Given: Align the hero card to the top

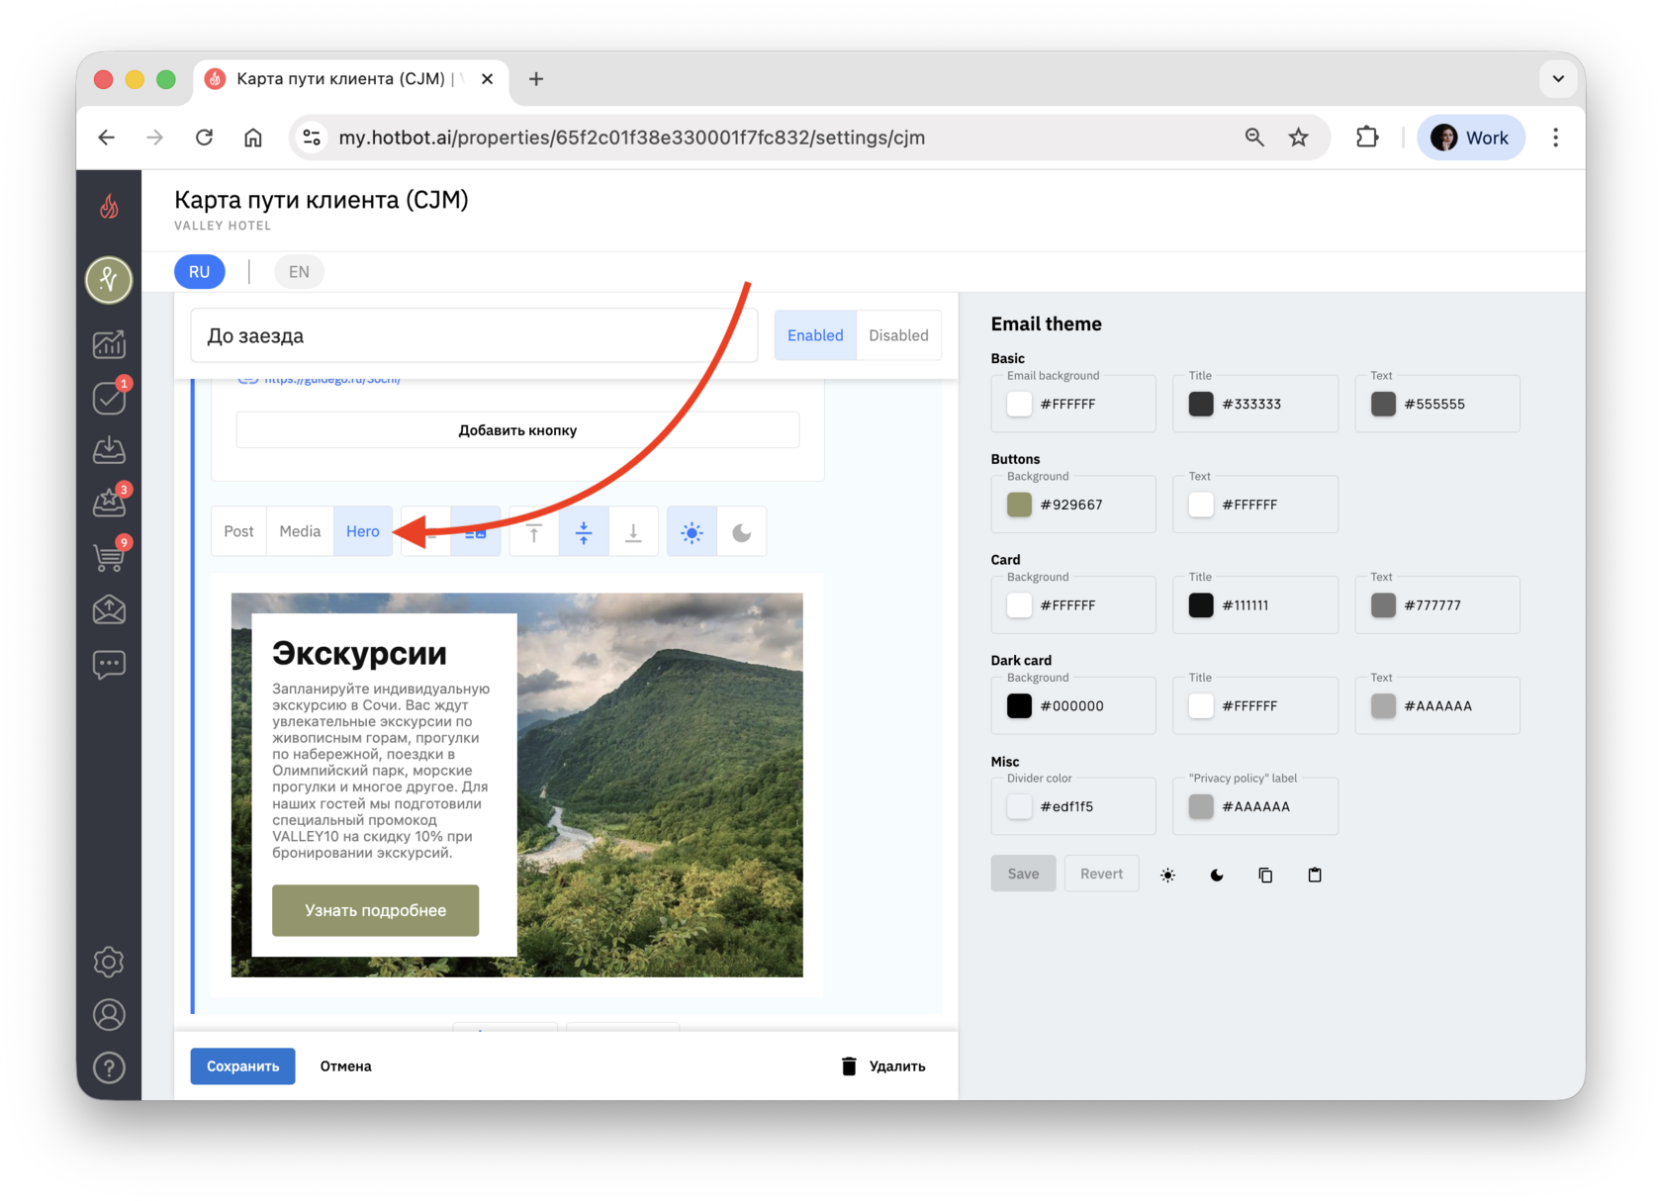Looking at the screenshot, I should 534,532.
